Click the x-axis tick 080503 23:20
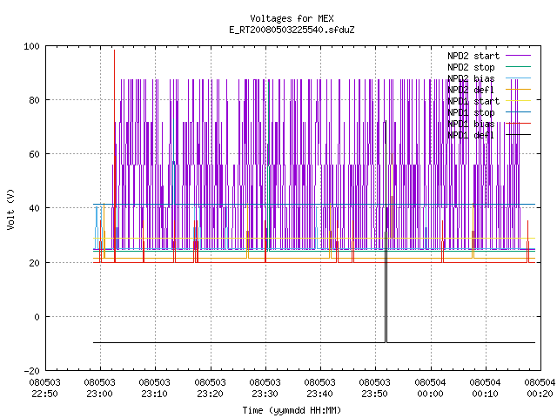 coord(211,388)
